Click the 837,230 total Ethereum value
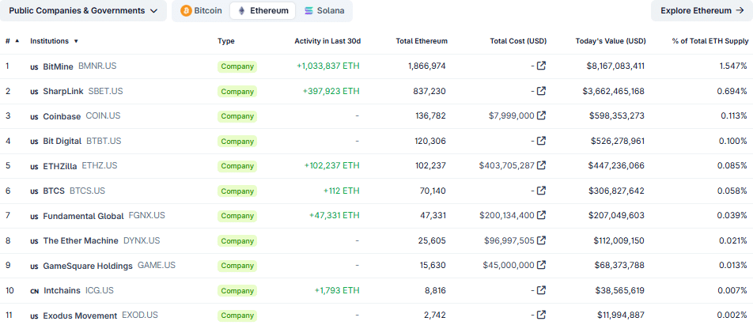The height and width of the screenshot is (325, 753). coord(429,91)
